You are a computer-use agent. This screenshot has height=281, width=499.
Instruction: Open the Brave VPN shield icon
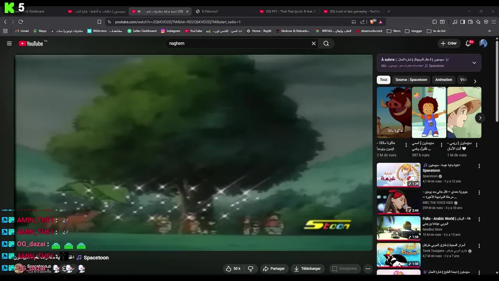pyautogui.click(x=486, y=22)
